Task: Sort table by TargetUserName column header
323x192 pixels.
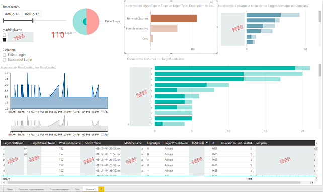Action: click(x=13, y=143)
